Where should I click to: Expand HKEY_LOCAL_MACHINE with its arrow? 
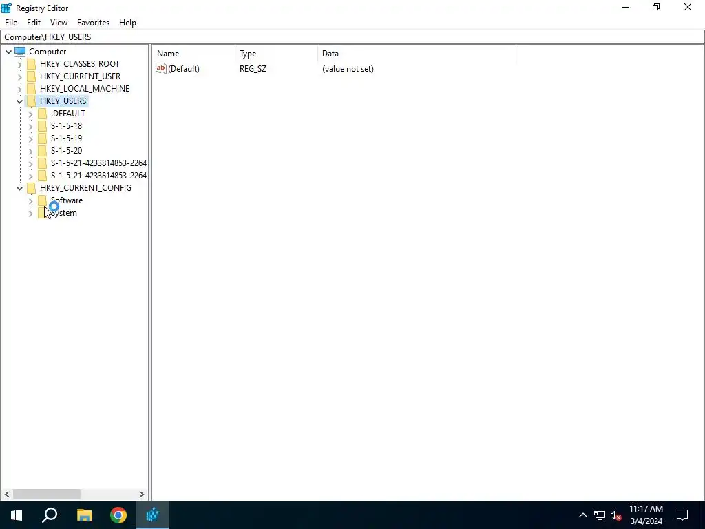tap(19, 89)
